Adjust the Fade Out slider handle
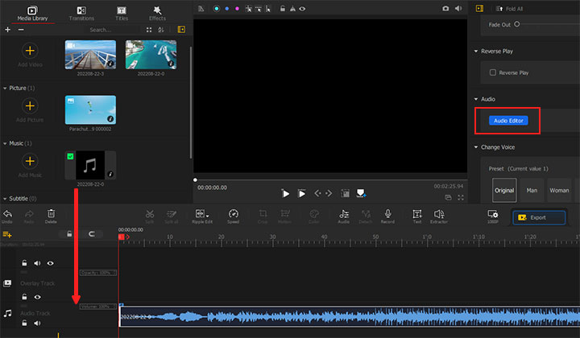Screen dimensions: 580x338 (x=516, y=25)
